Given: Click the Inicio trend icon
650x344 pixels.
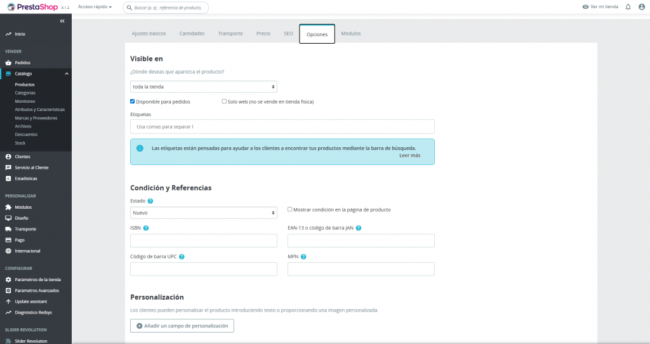Looking at the screenshot, I should [x=8, y=34].
